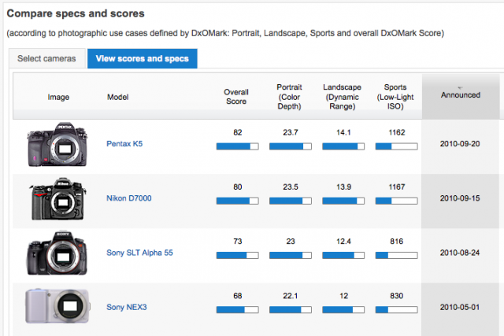Click the Sony NEX3 portrait score bar

(x=291, y=310)
